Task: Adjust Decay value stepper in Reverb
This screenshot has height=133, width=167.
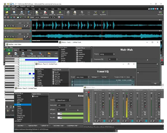Action: point(66,105)
